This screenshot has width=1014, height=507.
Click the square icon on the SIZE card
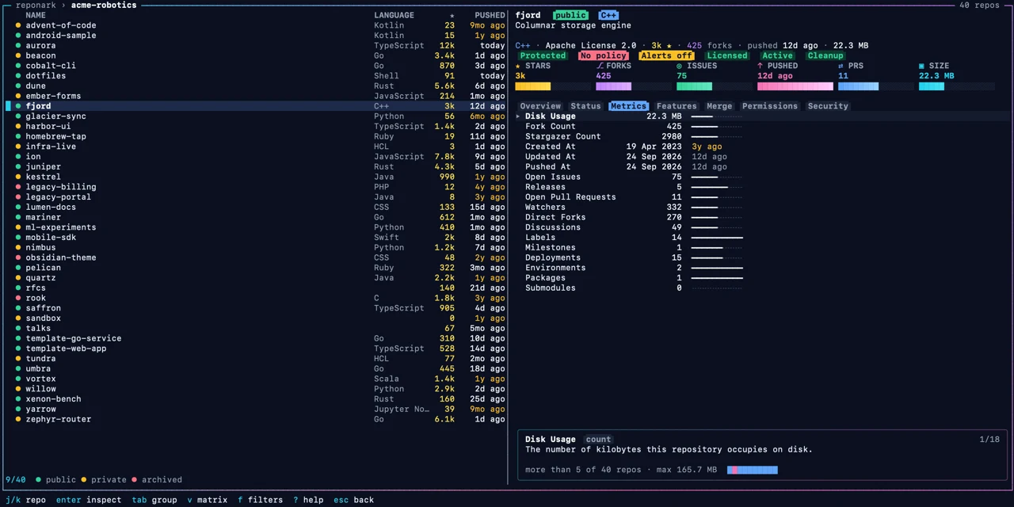coord(921,66)
